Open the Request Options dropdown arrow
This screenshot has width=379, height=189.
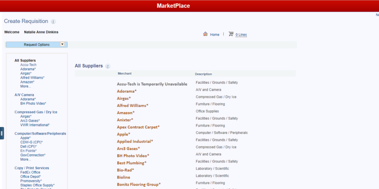tap(62, 44)
